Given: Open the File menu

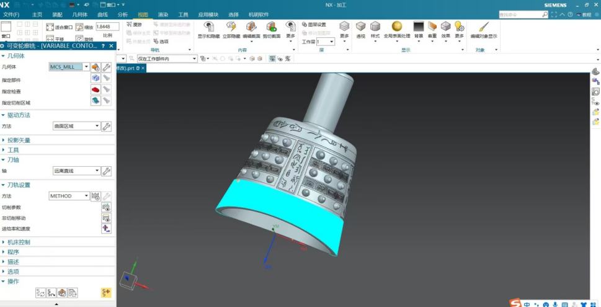Looking at the screenshot, I should coord(11,14).
